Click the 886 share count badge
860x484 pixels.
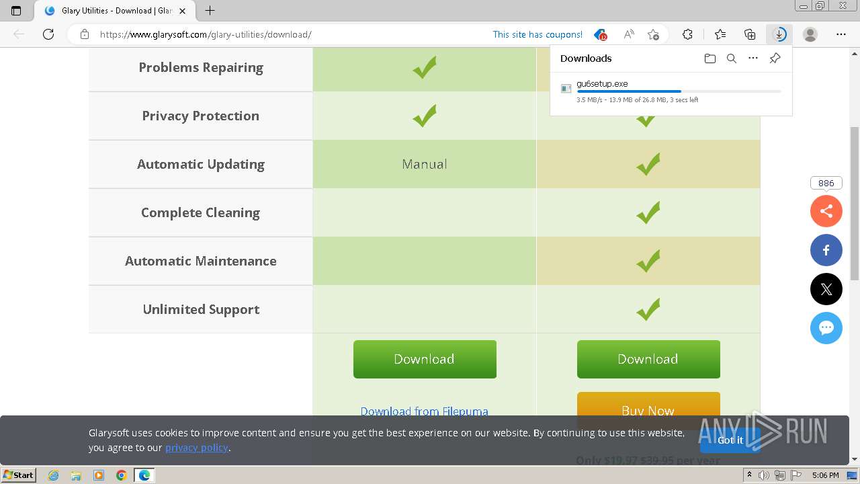826,183
